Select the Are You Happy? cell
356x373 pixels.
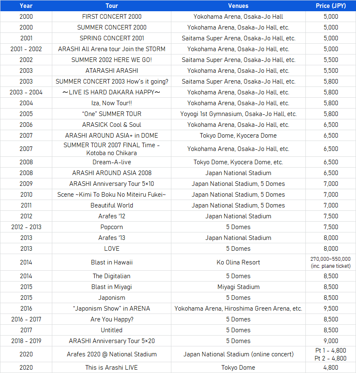point(112,319)
